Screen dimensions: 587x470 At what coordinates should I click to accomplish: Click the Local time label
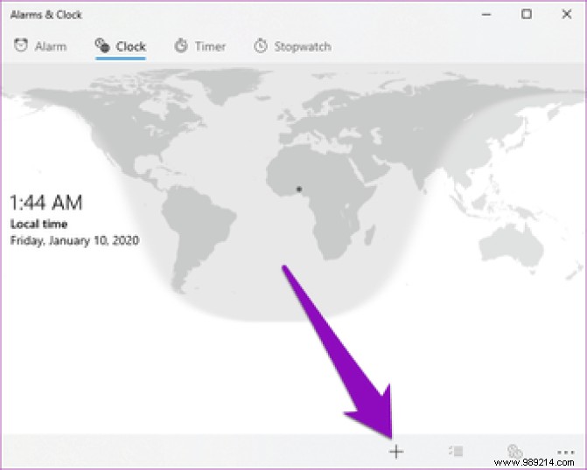coord(38,224)
